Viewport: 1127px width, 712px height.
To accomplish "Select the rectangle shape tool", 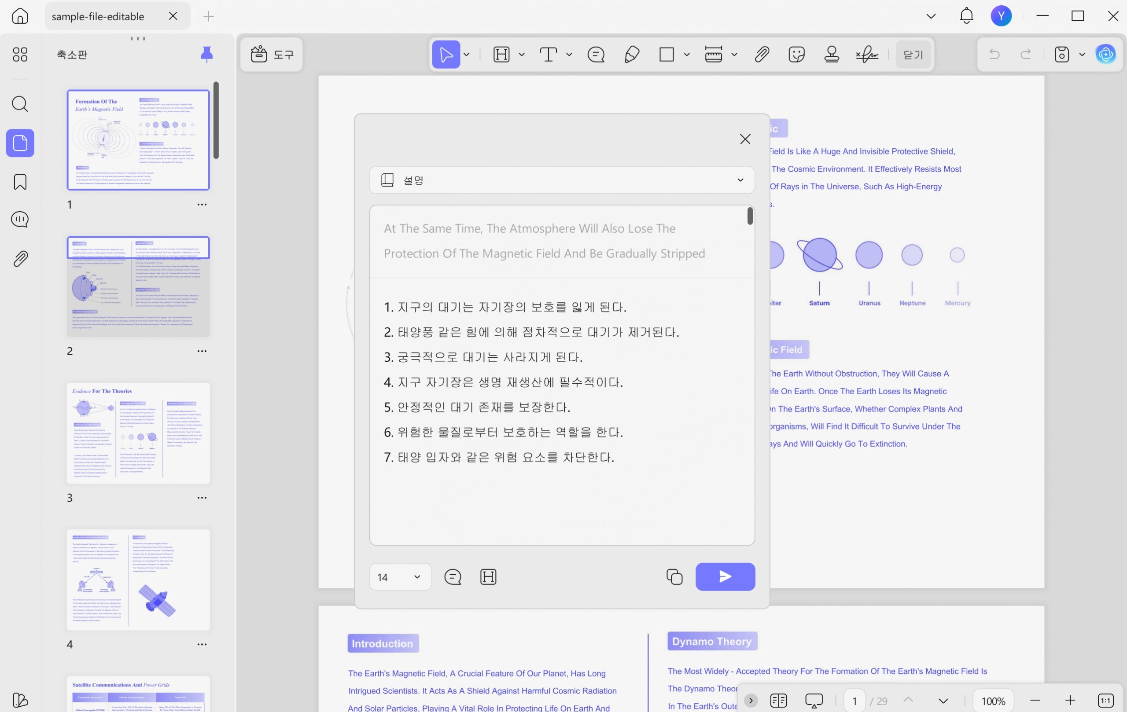I will [x=667, y=55].
